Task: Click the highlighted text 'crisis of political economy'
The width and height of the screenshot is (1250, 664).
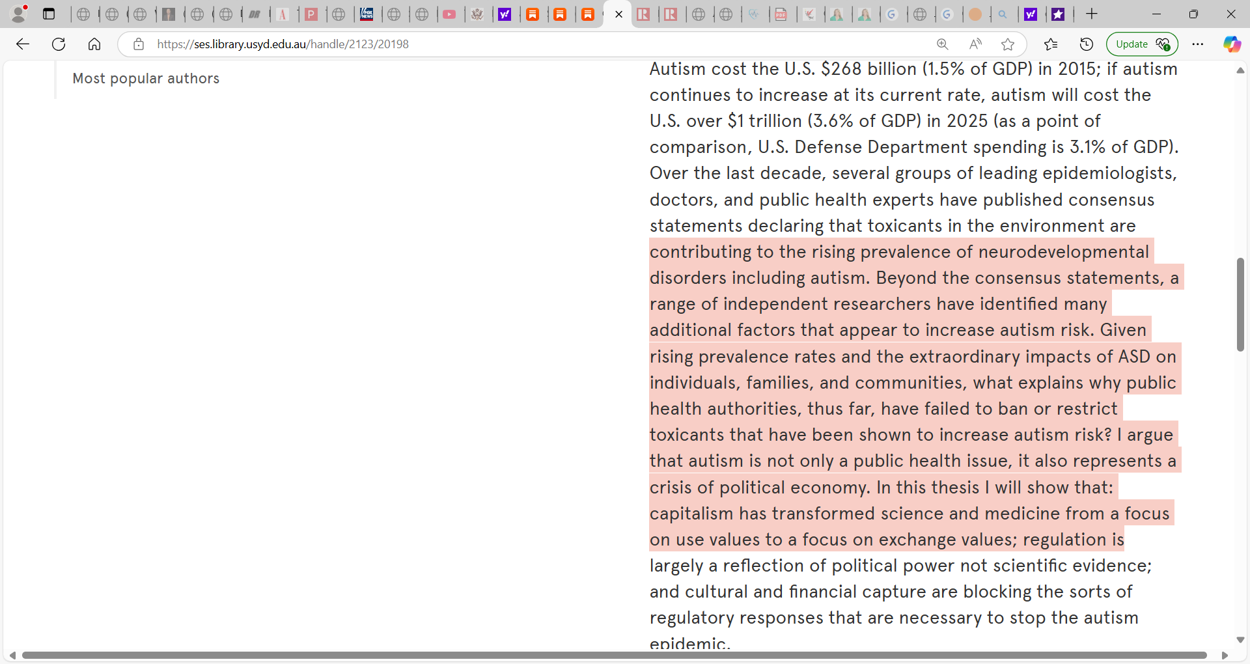Action: click(760, 488)
